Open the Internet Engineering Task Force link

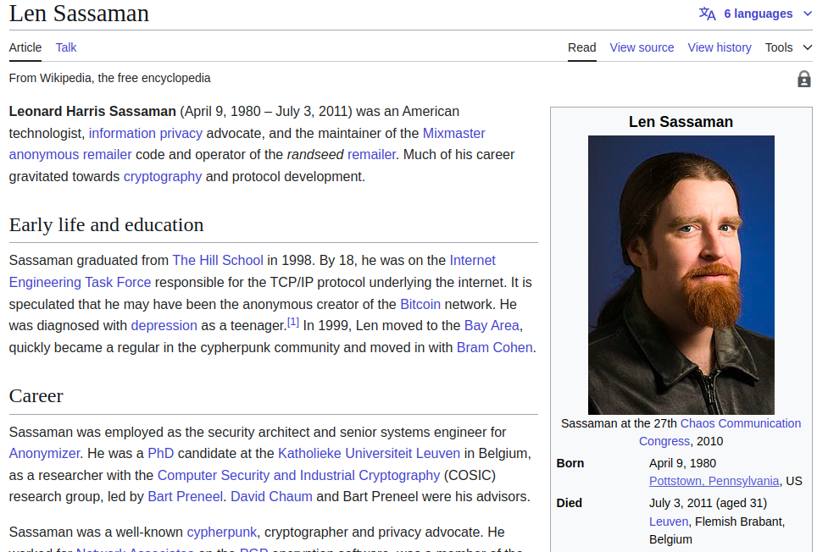pyautogui.click(x=80, y=282)
